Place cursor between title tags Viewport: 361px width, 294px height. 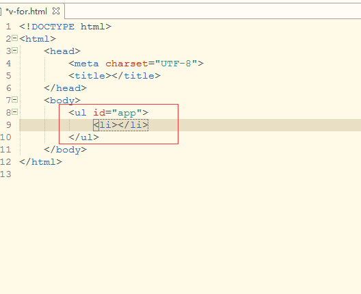[x=111, y=76]
